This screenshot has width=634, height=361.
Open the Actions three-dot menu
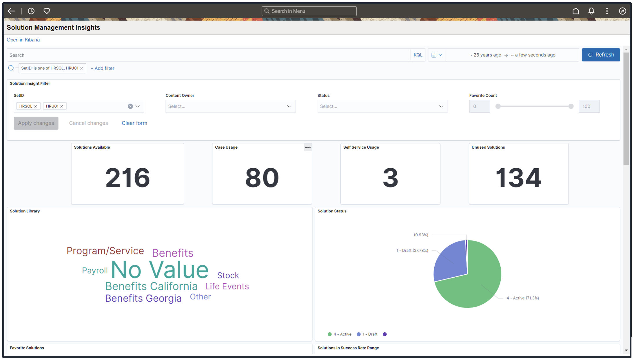point(607,11)
